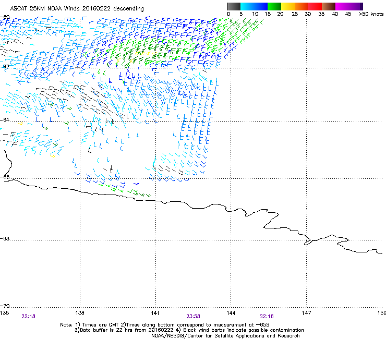Screen dimensions: 386x339
Task: Click the '147' longitude label
Action: (x=306, y=313)
